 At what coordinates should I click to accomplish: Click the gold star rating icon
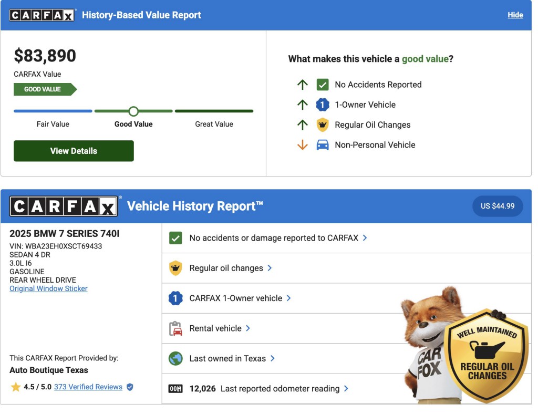pos(16,387)
